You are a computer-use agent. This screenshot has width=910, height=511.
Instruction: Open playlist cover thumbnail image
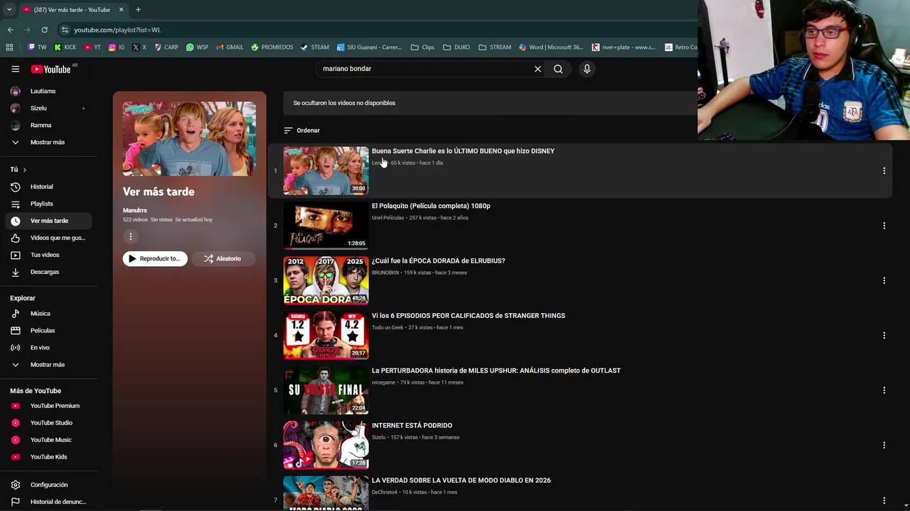pyautogui.click(x=189, y=138)
